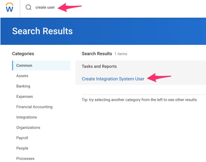Select the Integrations category

click(x=26, y=117)
